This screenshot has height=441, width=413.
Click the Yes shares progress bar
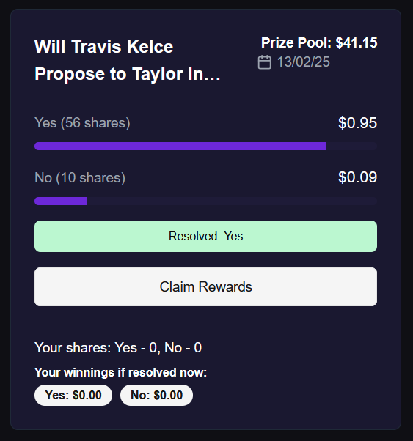[x=205, y=147]
